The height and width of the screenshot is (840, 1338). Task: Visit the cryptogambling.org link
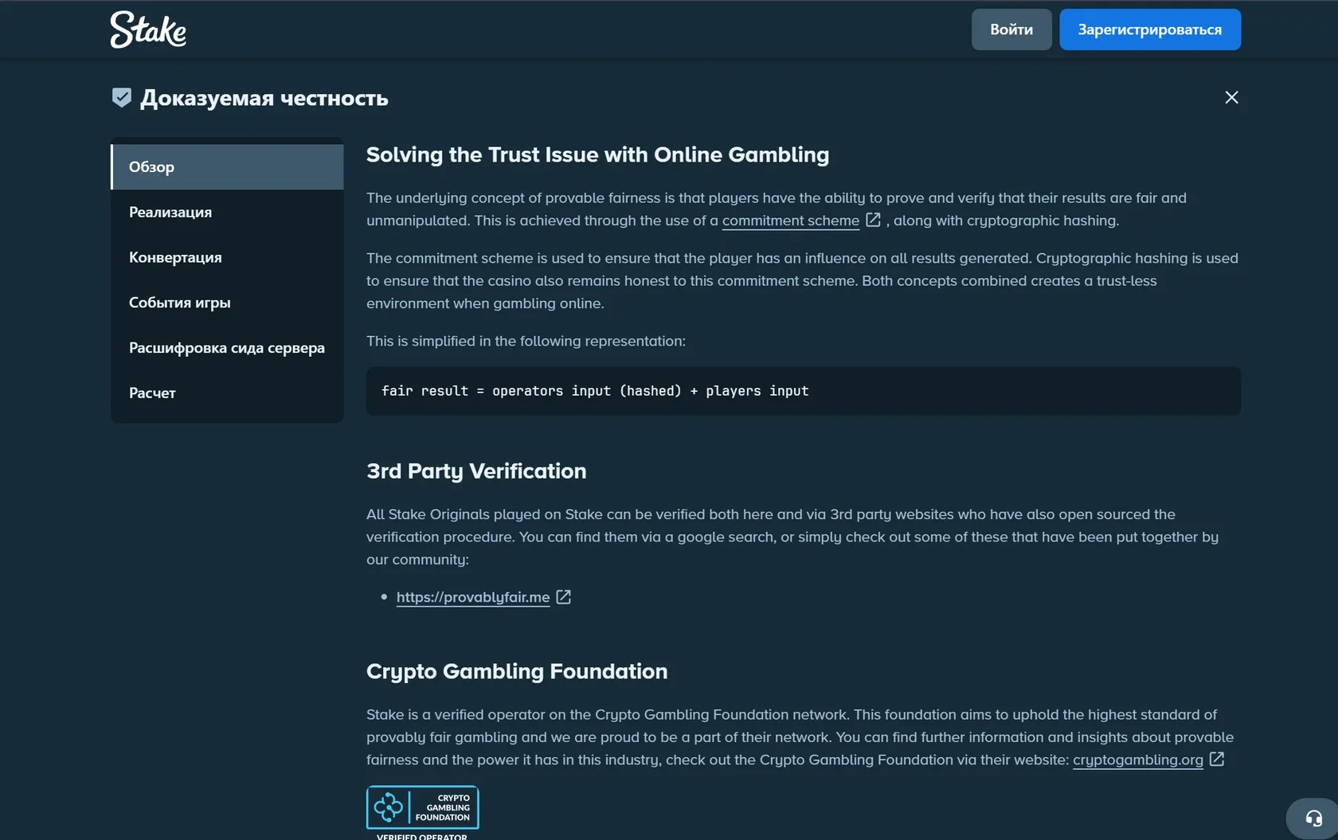pyautogui.click(x=1138, y=760)
